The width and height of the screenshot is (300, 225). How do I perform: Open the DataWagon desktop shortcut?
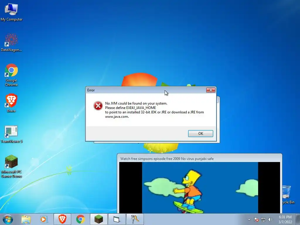point(11,42)
